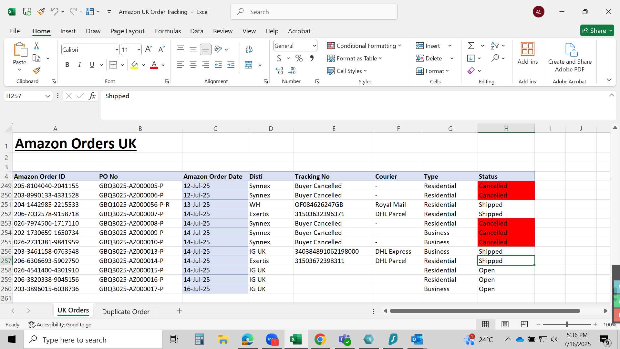Screen dimensions: 620x349
Task: Select column header H
Action: pyautogui.click(x=506, y=129)
